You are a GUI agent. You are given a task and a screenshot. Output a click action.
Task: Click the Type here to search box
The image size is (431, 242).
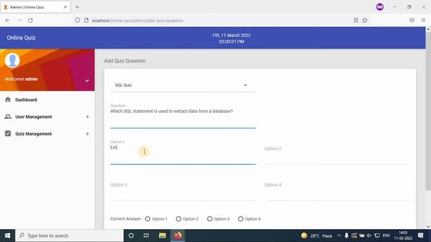coord(69,235)
